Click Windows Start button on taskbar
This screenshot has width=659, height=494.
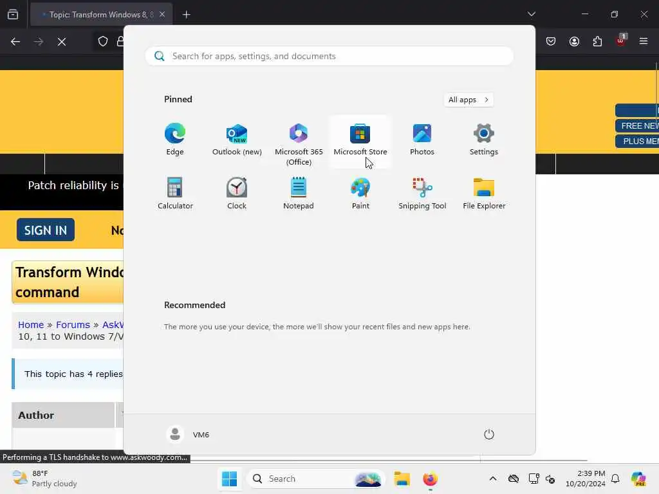pyautogui.click(x=230, y=479)
